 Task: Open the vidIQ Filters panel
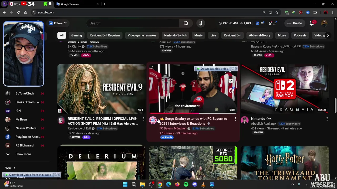pos(58,23)
